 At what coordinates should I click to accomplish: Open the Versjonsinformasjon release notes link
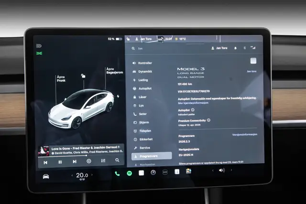pyautogui.click(x=244, y=135)
